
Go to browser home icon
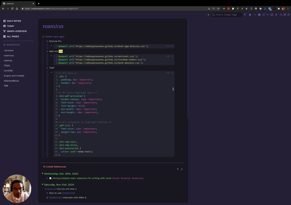coord(17,9)
